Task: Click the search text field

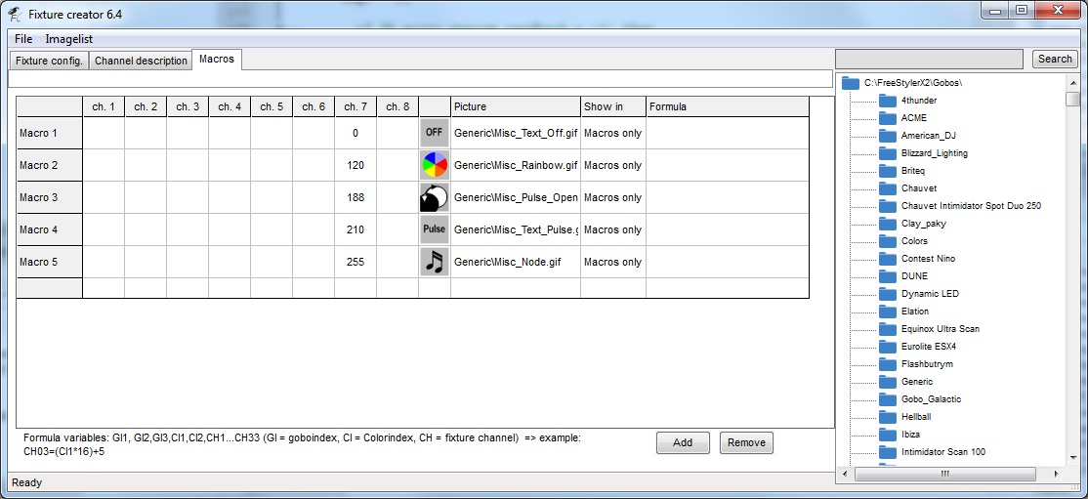Action: point(929,60)
